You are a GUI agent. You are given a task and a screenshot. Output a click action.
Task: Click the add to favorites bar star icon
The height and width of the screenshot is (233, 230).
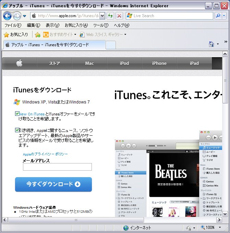coord(38,35)
